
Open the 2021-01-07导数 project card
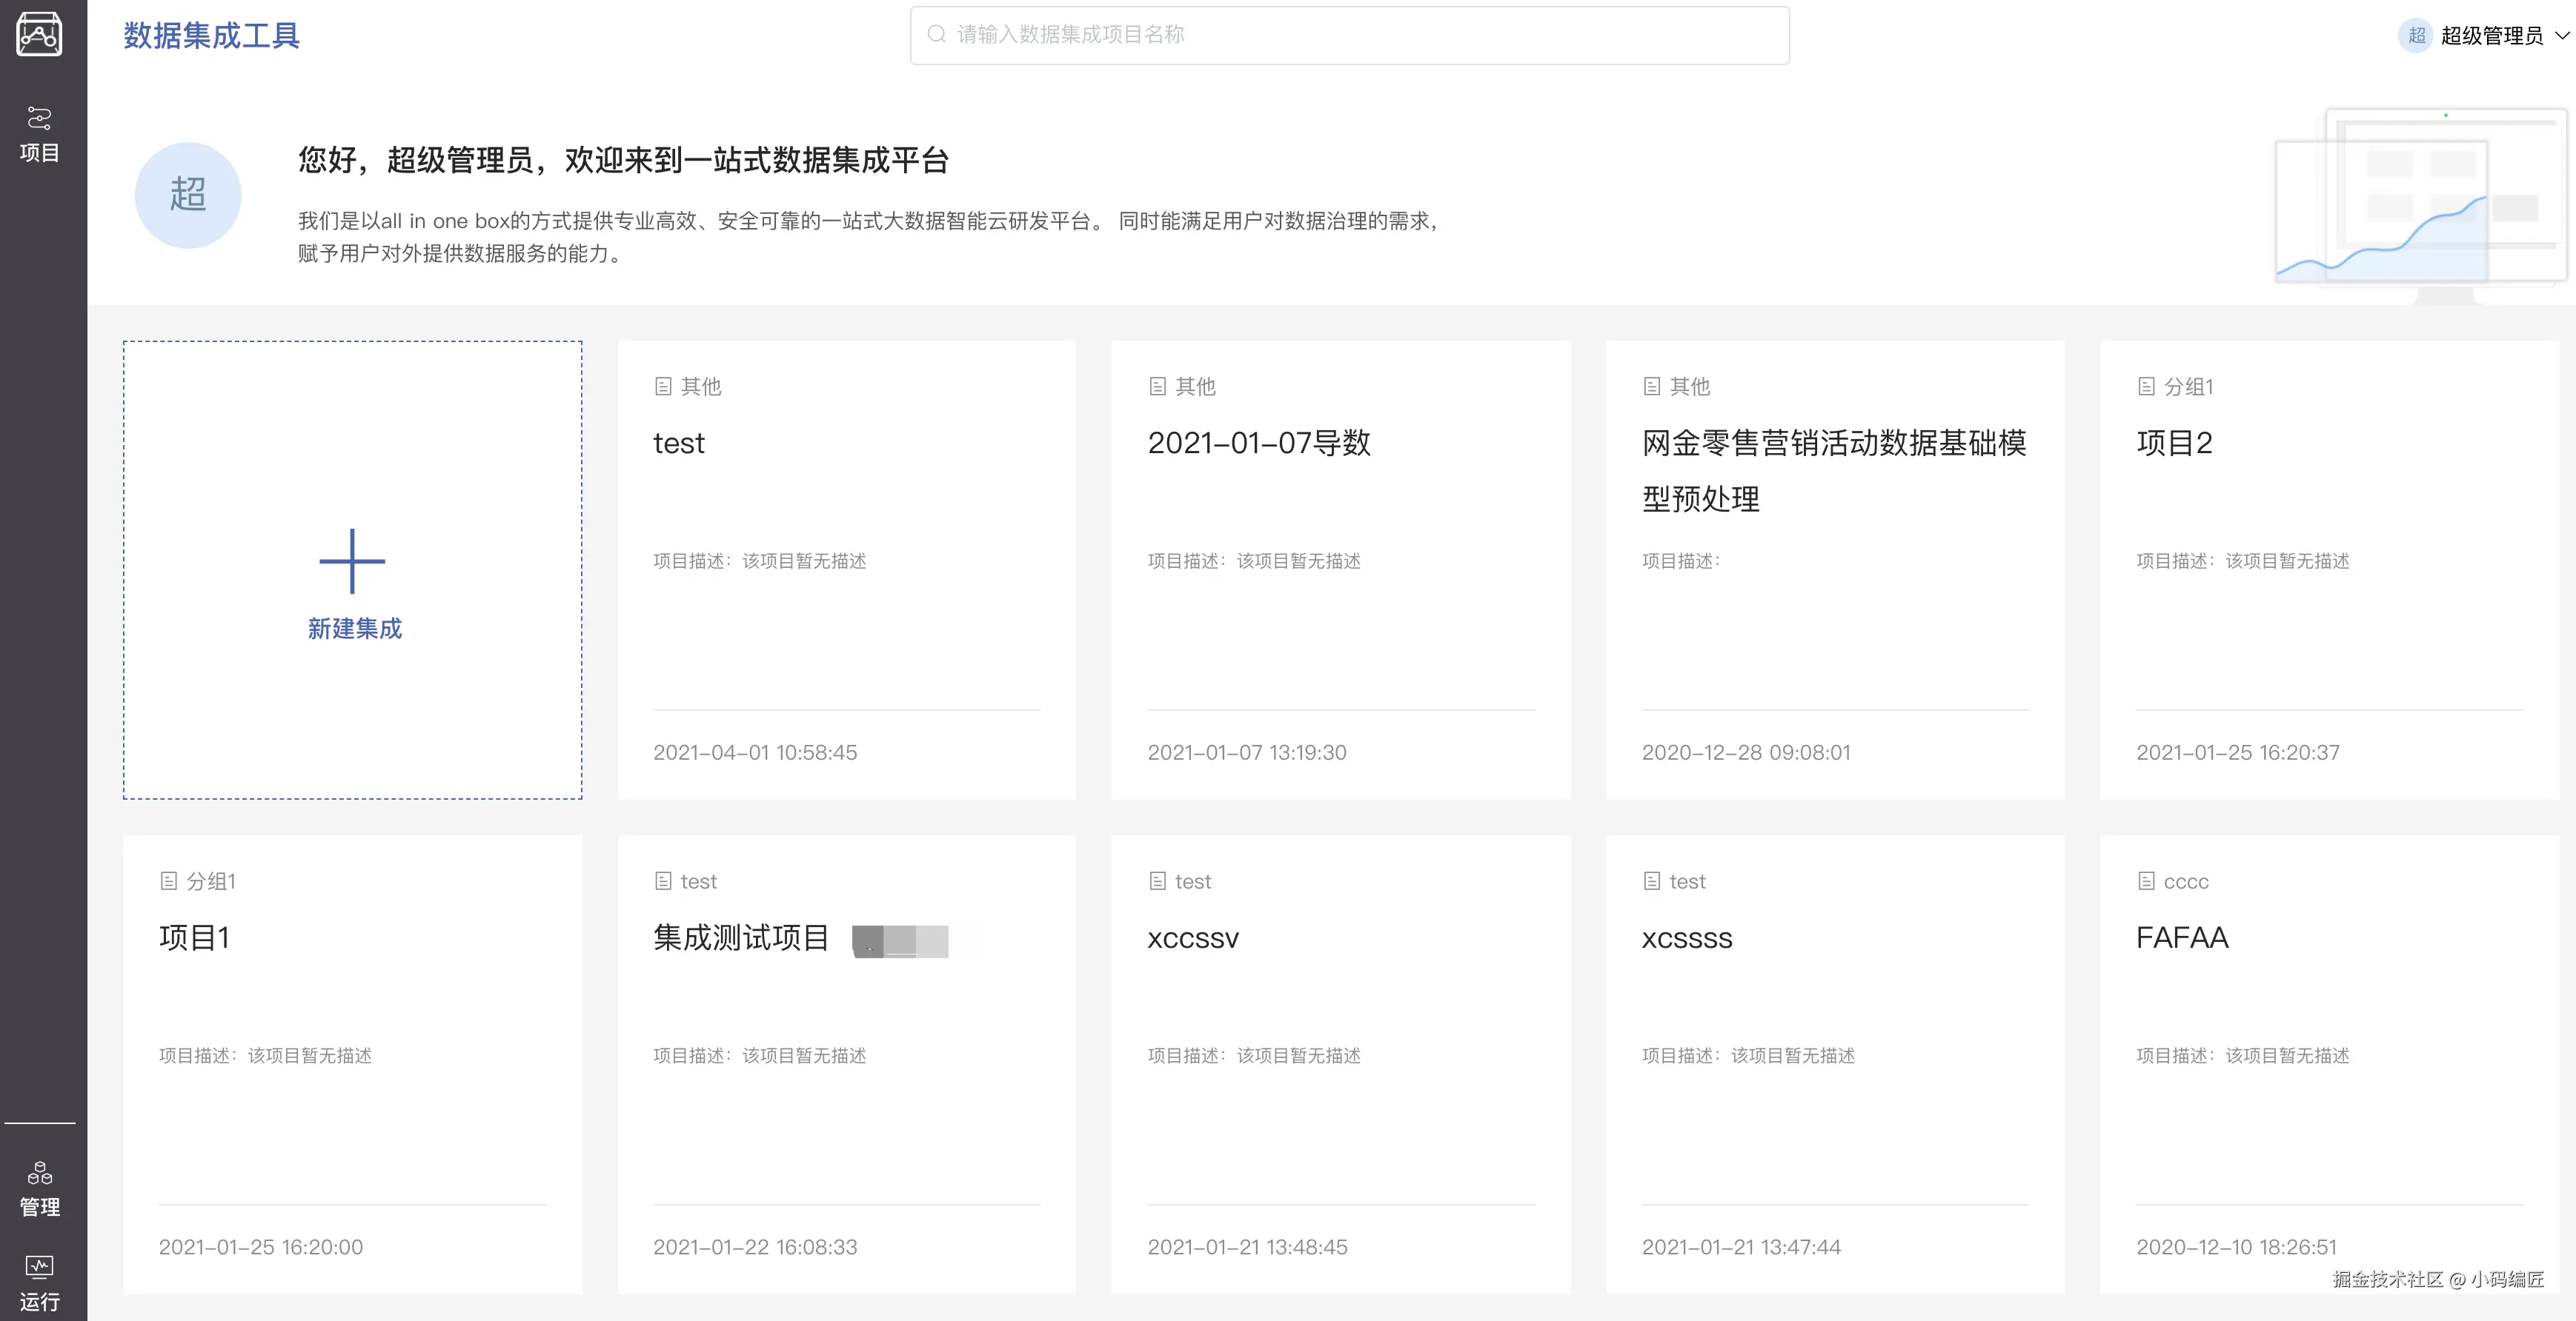[x=1258, y=443]
